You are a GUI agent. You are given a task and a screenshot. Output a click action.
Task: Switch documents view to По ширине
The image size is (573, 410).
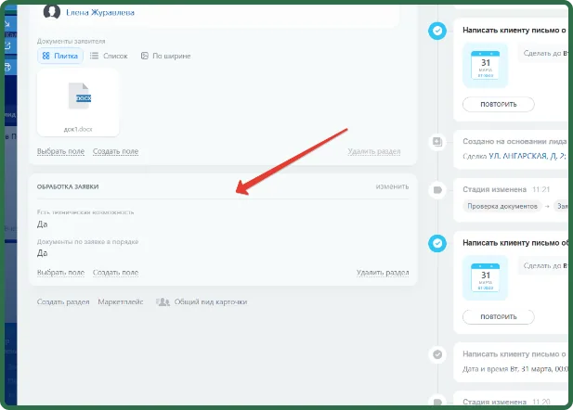pyautogui.click(x=166, y=56)
